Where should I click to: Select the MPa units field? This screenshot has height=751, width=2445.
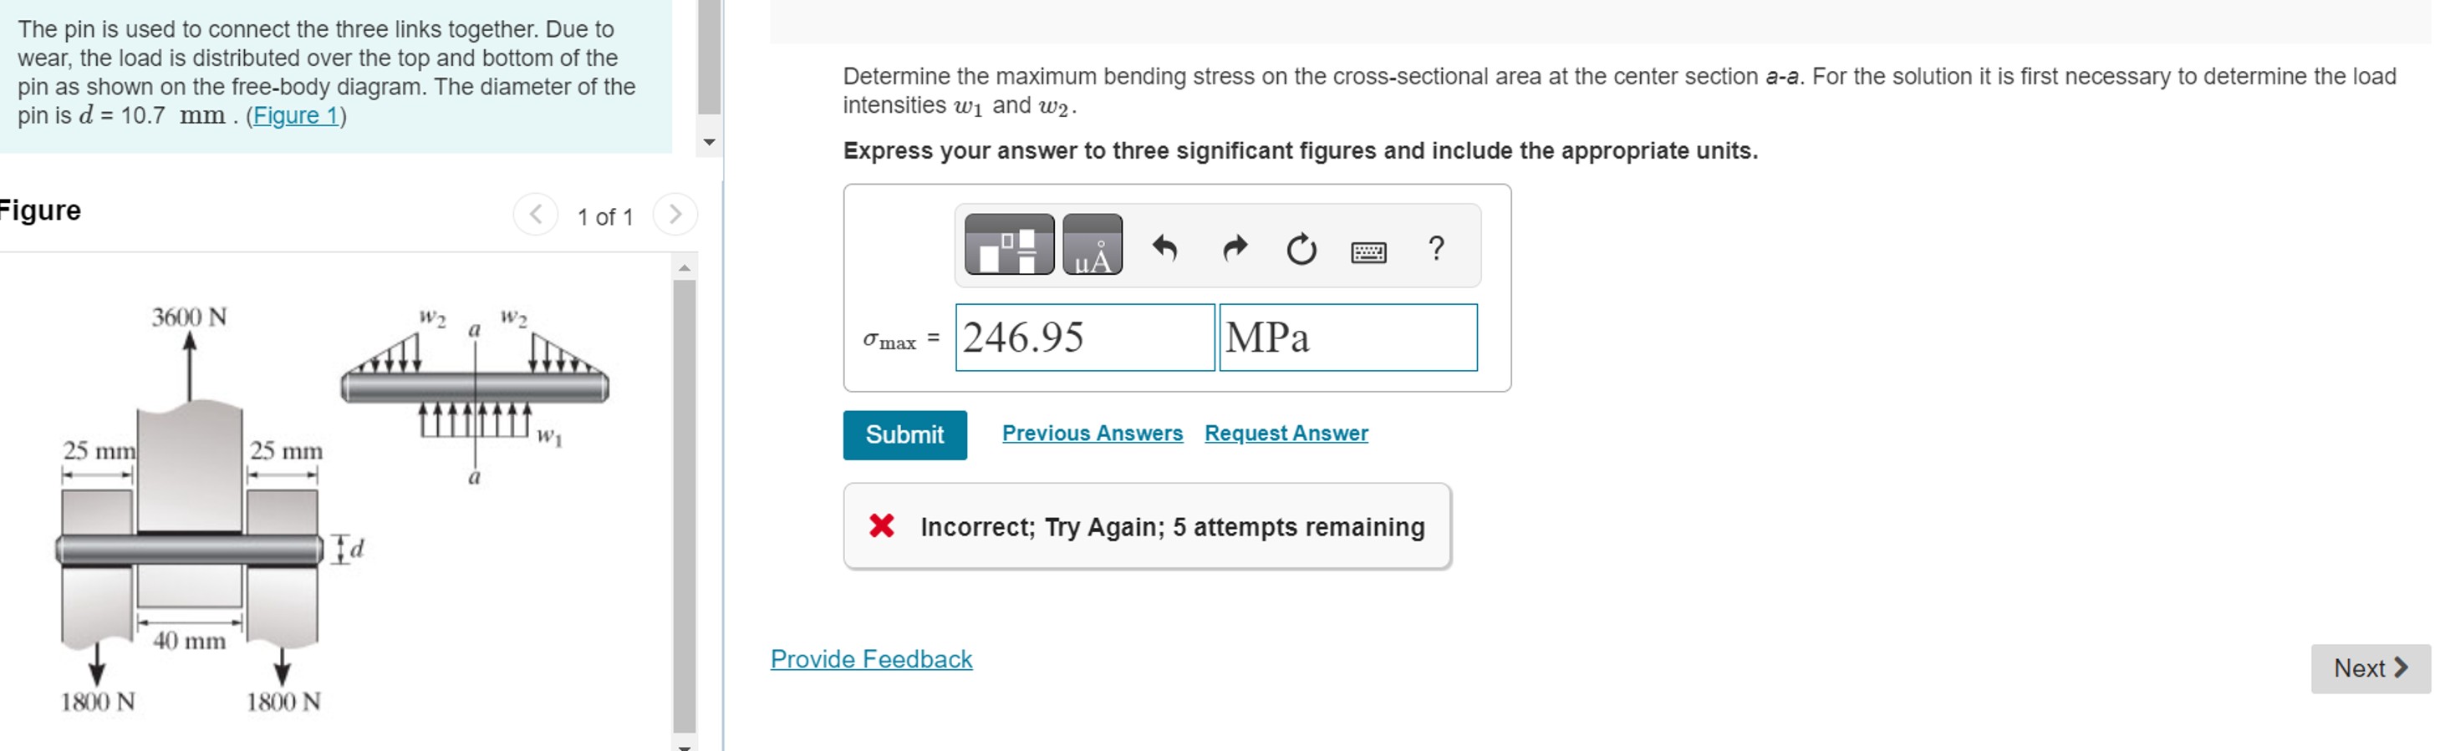(x=1347, y=337)
